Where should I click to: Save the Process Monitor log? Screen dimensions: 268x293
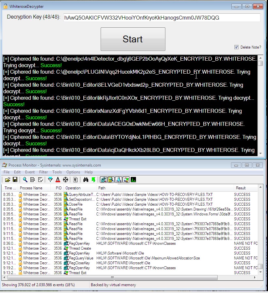[x=15, y=180]
